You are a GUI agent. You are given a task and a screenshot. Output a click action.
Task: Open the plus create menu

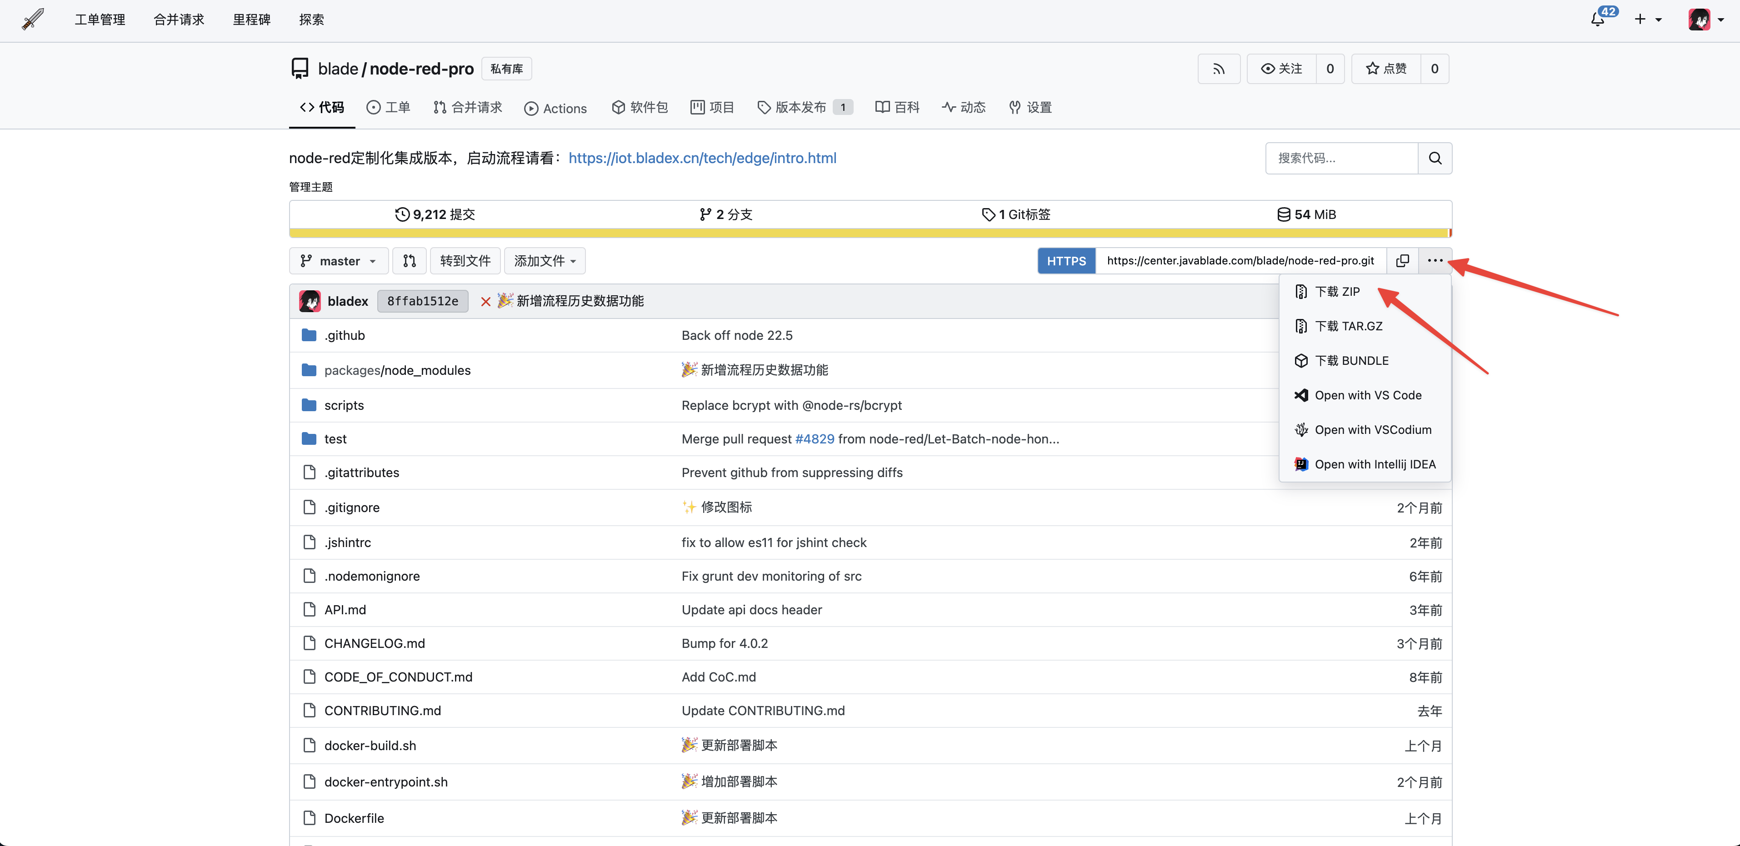click(1647, 20)
